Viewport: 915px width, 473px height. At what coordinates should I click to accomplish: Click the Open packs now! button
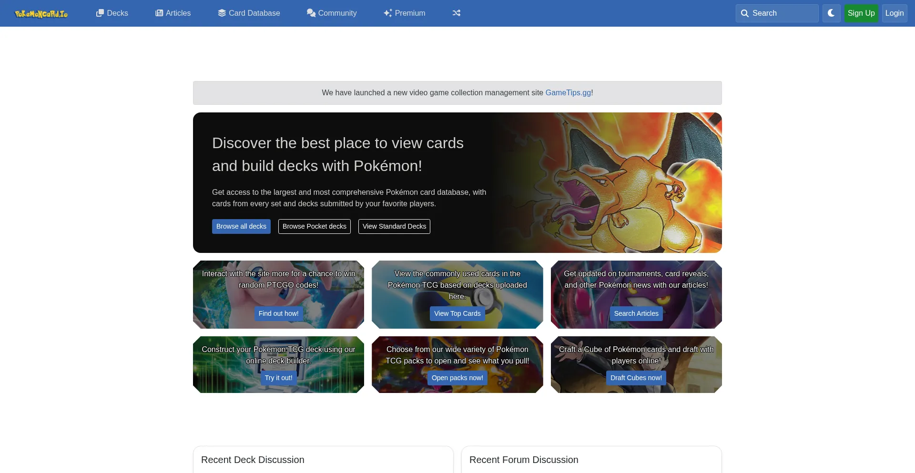point(457,378)
